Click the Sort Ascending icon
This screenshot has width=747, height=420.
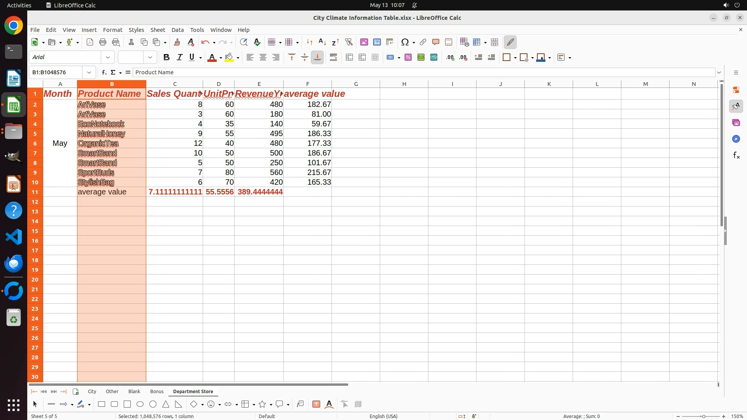(322, 42)
